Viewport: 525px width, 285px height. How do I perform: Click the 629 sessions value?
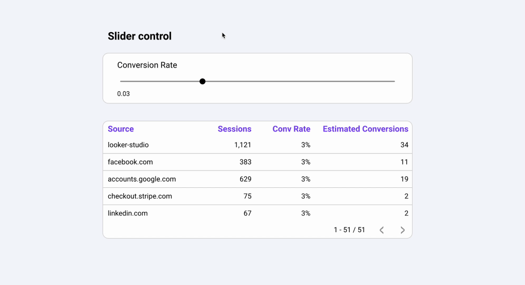click(245, 179)
